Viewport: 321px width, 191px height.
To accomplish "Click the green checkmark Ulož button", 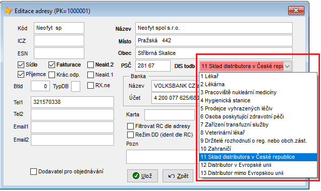I will pyautogui.click(x=142, y=176).
